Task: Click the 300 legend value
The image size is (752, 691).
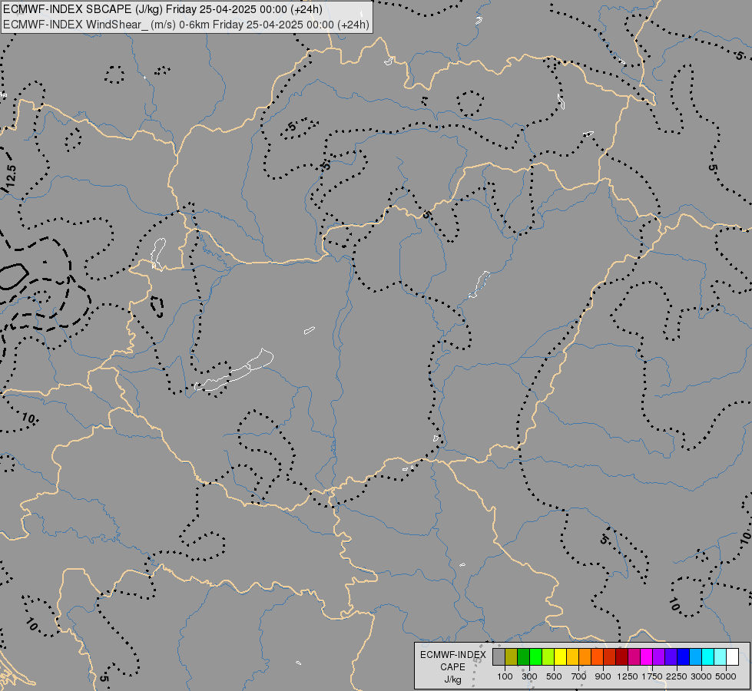Action: pos(529,676)
